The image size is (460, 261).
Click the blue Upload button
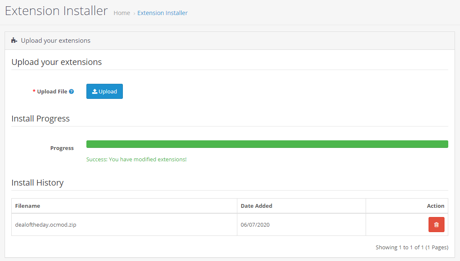(104, 91)
